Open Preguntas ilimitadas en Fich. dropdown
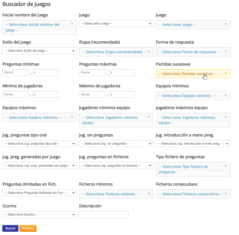 click(x=39, y=193)
